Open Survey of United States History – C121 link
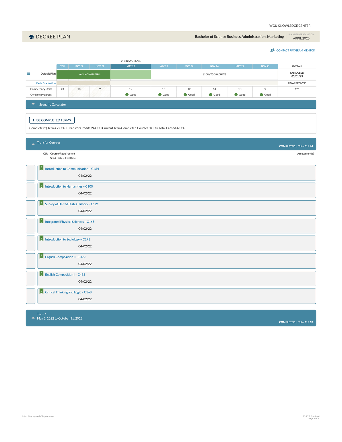The image size is (342, 442). (x=72, y=204)
